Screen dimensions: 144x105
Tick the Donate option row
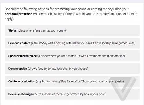72,69
